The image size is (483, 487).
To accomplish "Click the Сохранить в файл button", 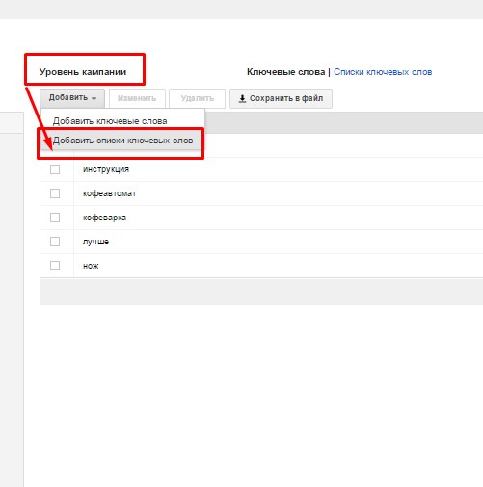I will (x=281, y=98).
